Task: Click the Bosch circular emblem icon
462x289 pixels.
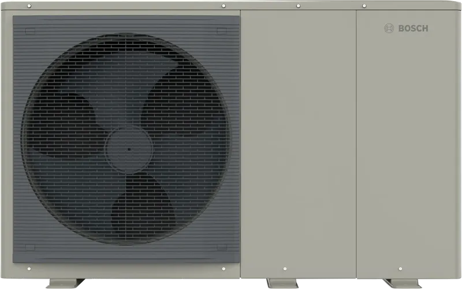Action: coord(389,28)
